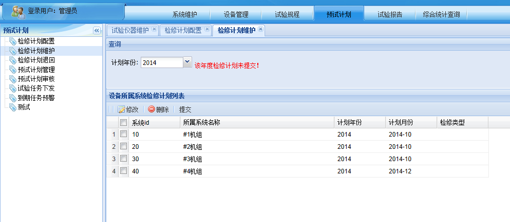Select 到期任务预警 in the sidebar
Screen dimensions: 510x222
pos(36,98)
